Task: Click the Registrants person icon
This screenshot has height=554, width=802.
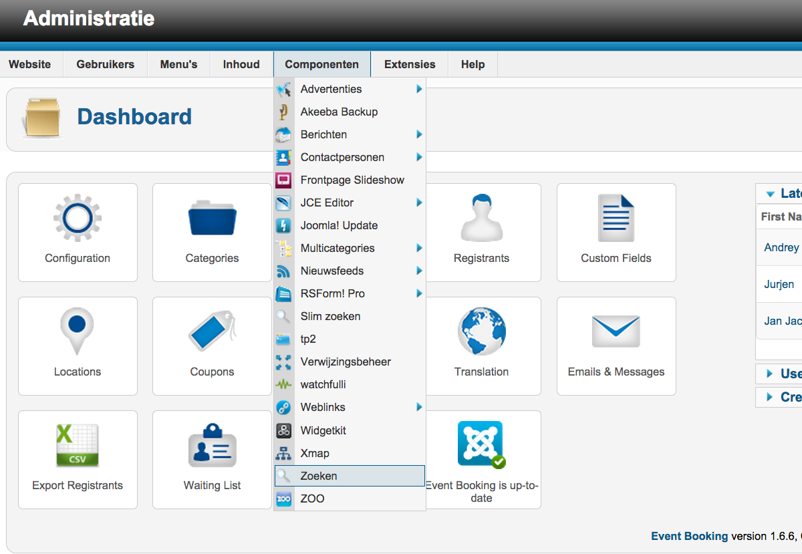Action: click(x=481, y=219)
